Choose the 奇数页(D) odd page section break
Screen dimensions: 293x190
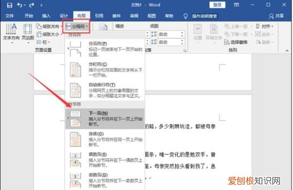click(105, 180)
